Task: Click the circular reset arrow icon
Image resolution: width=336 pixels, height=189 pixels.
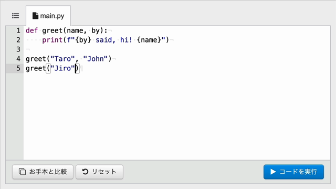Action: point(85,172)
